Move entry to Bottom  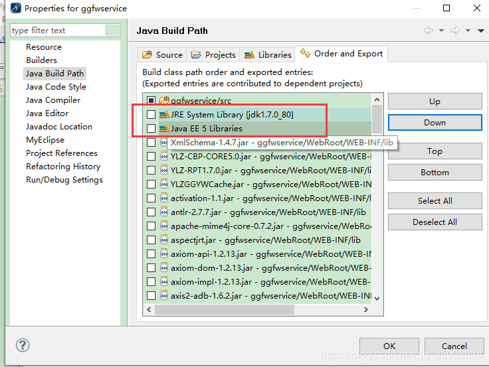[x=435, y=173]
